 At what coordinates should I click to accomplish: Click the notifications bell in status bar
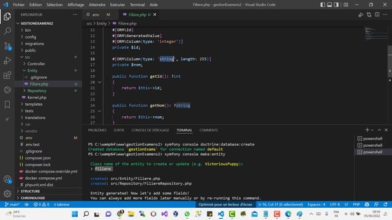point(385,205)
